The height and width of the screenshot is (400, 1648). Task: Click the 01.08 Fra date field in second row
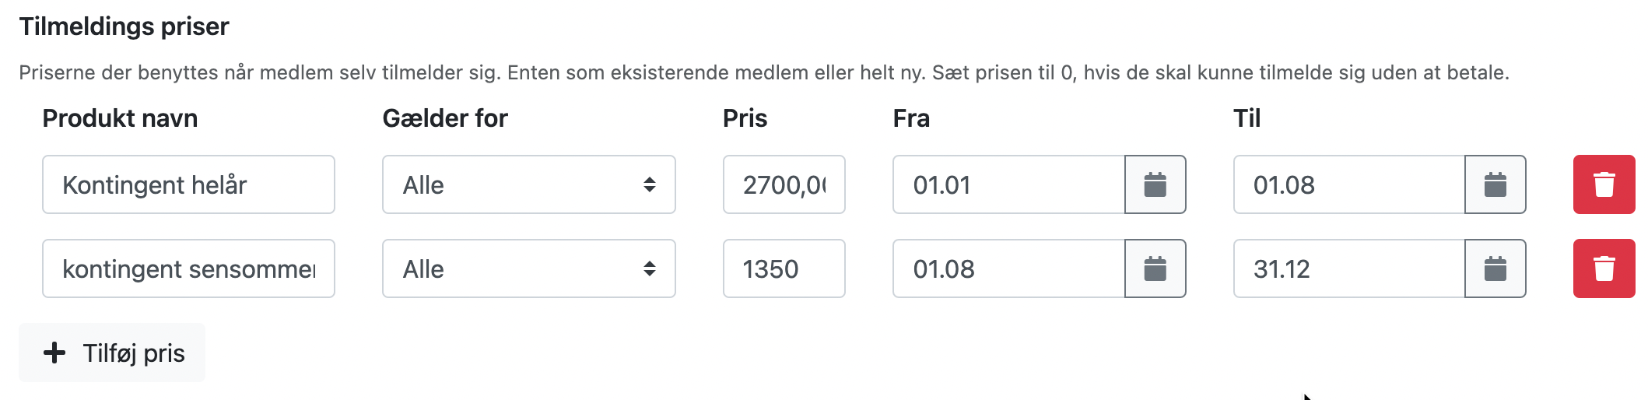(1008, 269)
